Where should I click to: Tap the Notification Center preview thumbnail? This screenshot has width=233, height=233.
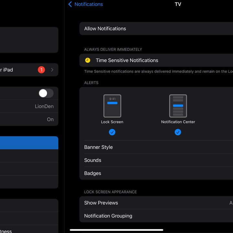(x=178, y=106)
